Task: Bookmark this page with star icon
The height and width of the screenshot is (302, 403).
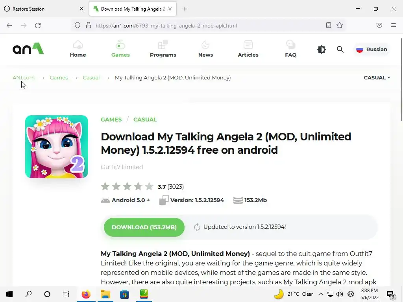Action: pyautogui.click(x=340, y=25)
